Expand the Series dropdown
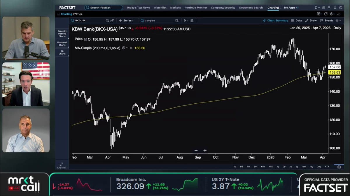Screen dimensions: 350x196 point(126,21)
